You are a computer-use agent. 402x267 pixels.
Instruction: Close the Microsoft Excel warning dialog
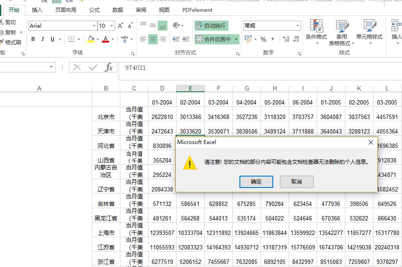tap(371, 142)
